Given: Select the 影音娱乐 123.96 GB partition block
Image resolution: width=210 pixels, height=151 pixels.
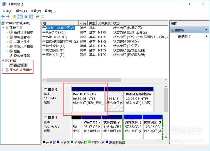Looking at the screenshot, I should 152,127.
